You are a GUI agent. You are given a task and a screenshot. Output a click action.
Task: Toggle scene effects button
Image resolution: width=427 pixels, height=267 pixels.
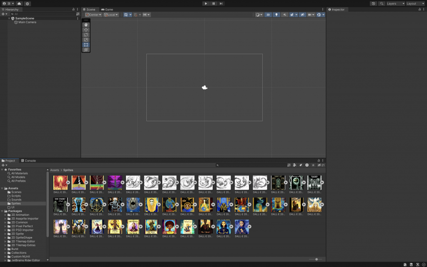click(x=291, y=15)
